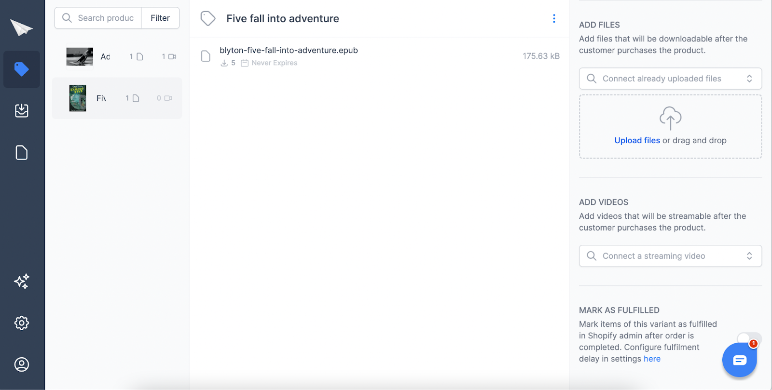Click the 175.63 kB file size

click(x=541, y=56)
